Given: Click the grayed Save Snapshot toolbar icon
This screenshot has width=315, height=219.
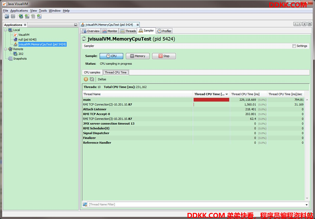Looking at the screenshot, I should click(x=13, y=16).
